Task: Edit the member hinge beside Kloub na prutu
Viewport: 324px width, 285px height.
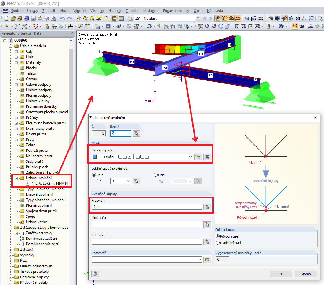Action: point(207,157)
